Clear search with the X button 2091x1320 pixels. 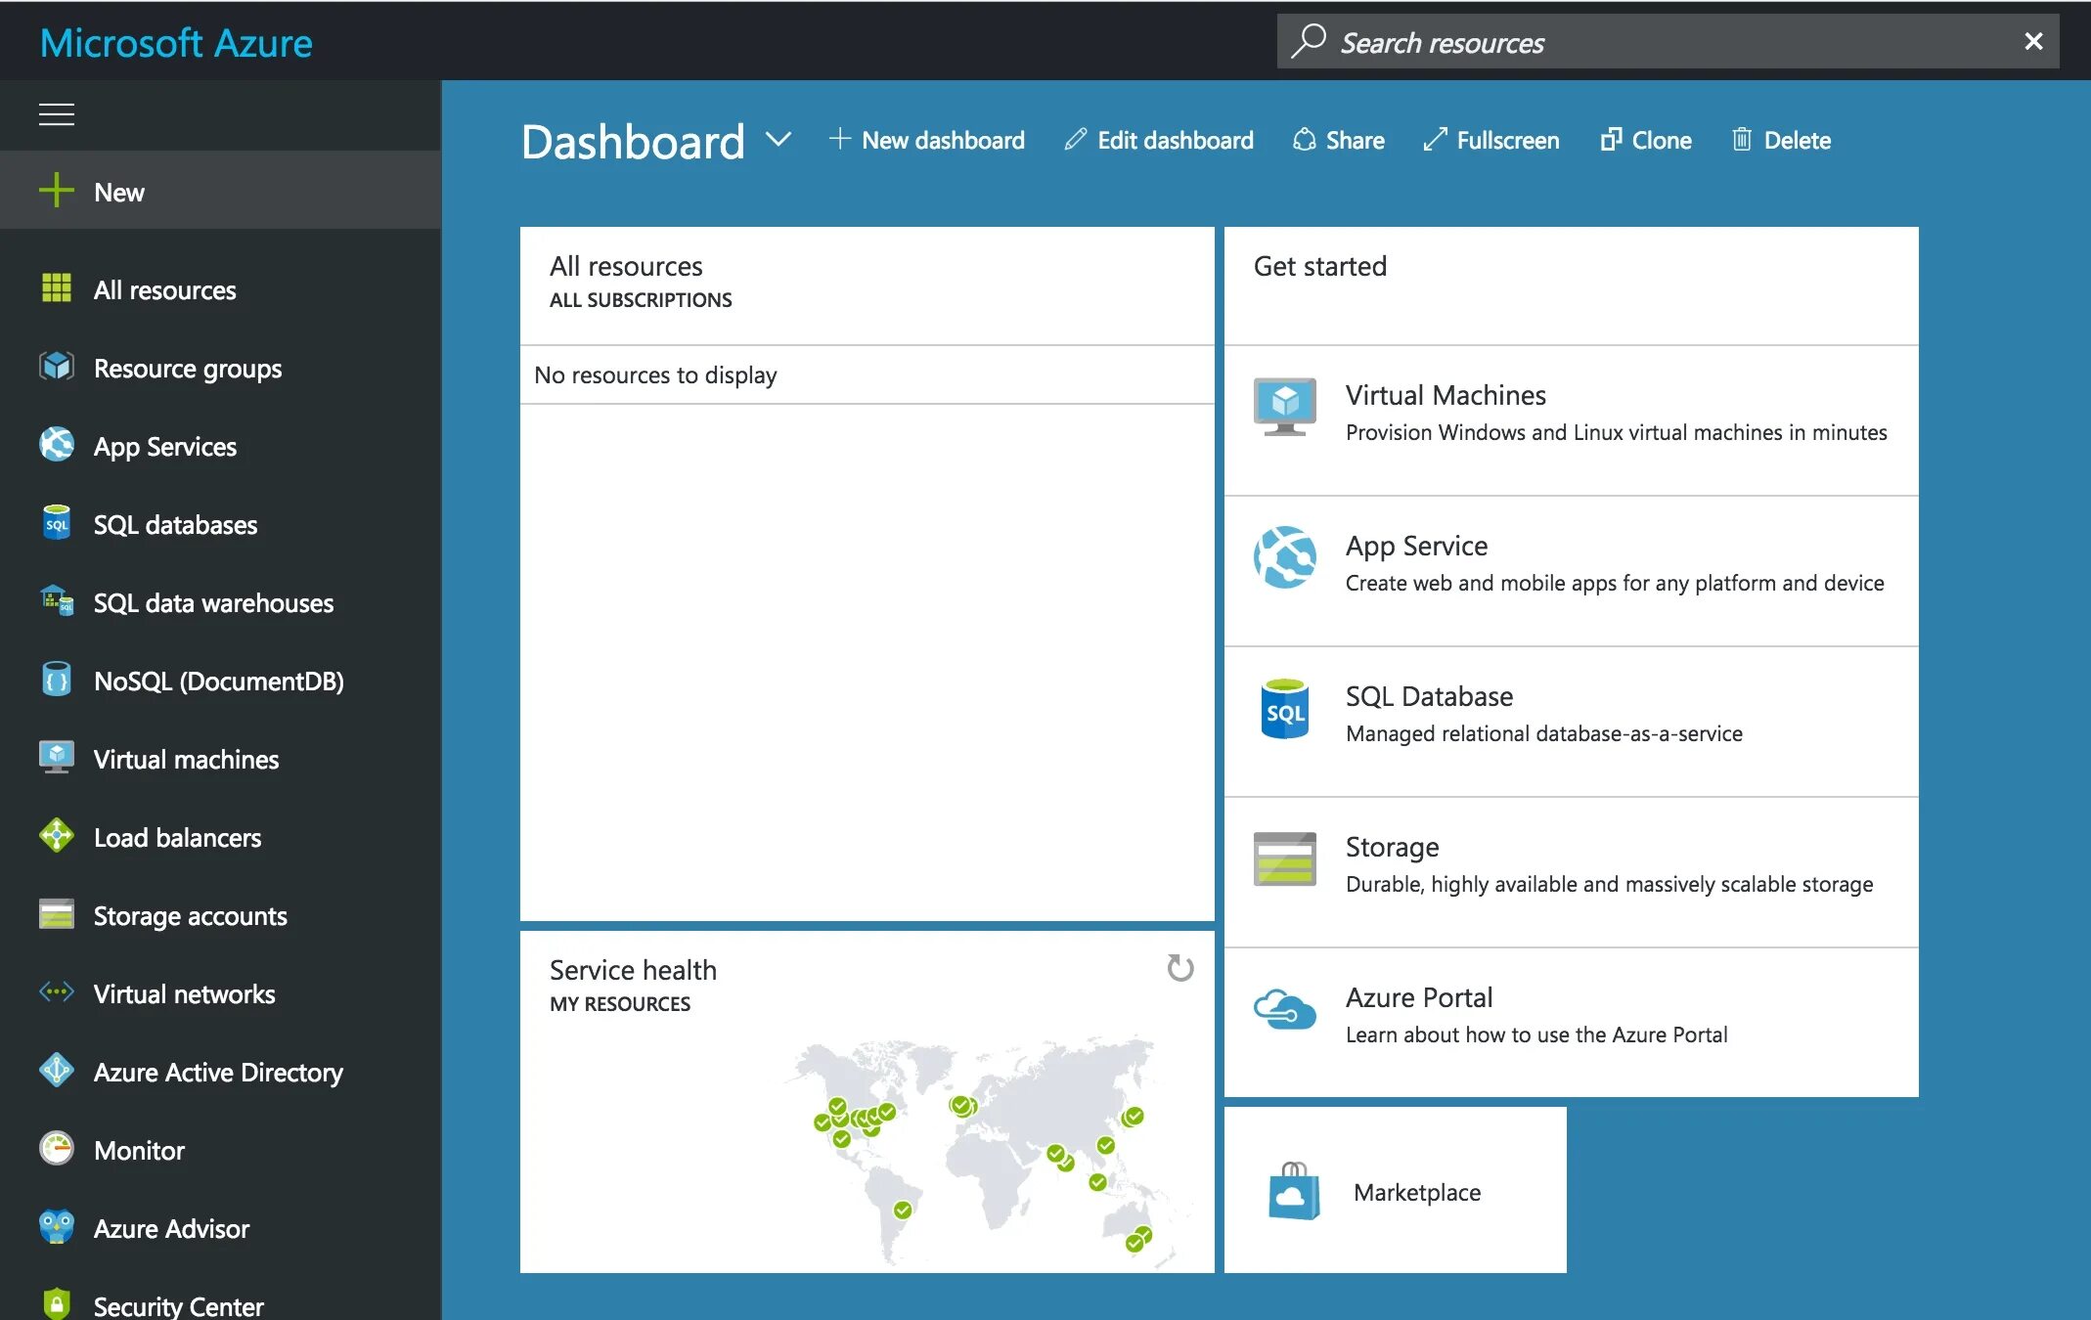[2033, 41]
